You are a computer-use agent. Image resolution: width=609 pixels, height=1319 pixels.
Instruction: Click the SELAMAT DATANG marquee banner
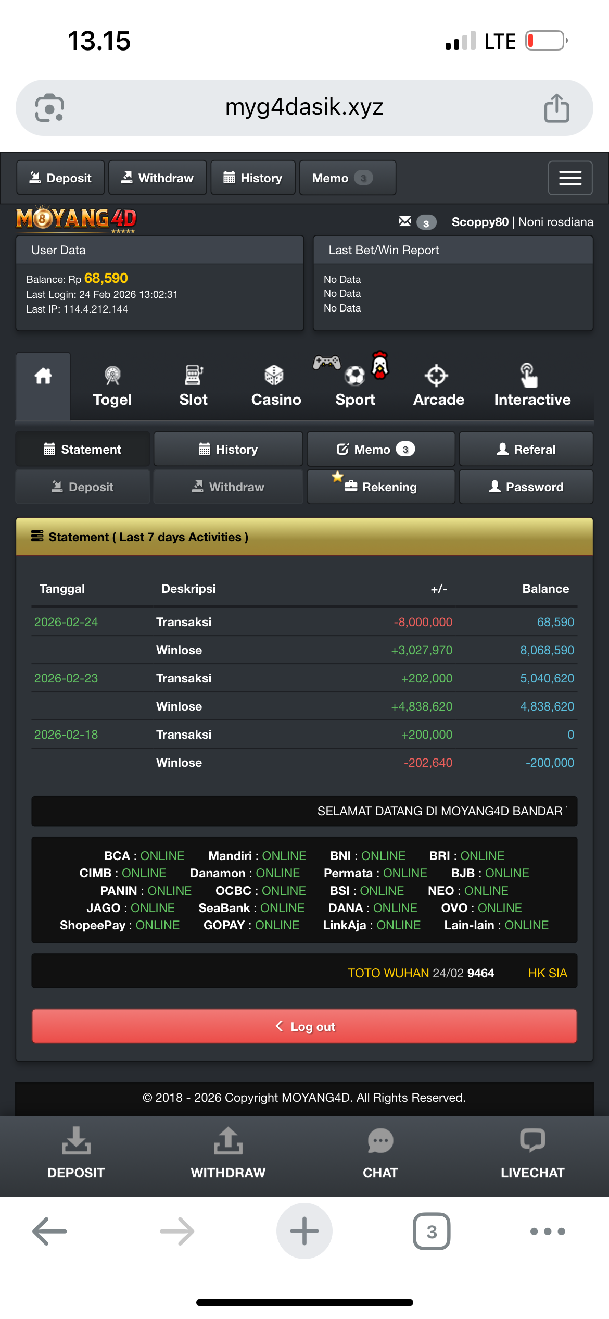[304, 811]
